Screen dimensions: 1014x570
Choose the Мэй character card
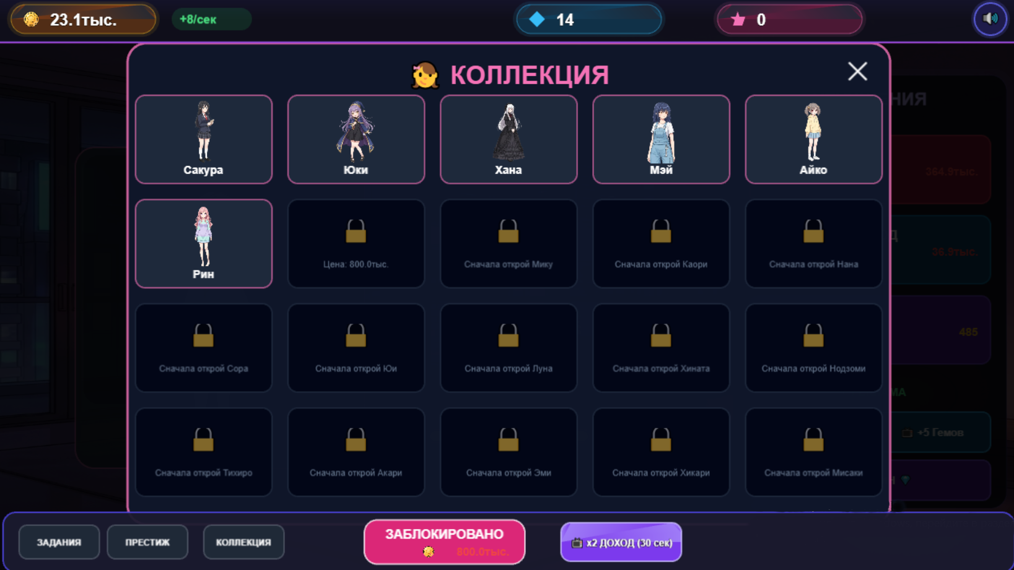click(x=661, y=139)
